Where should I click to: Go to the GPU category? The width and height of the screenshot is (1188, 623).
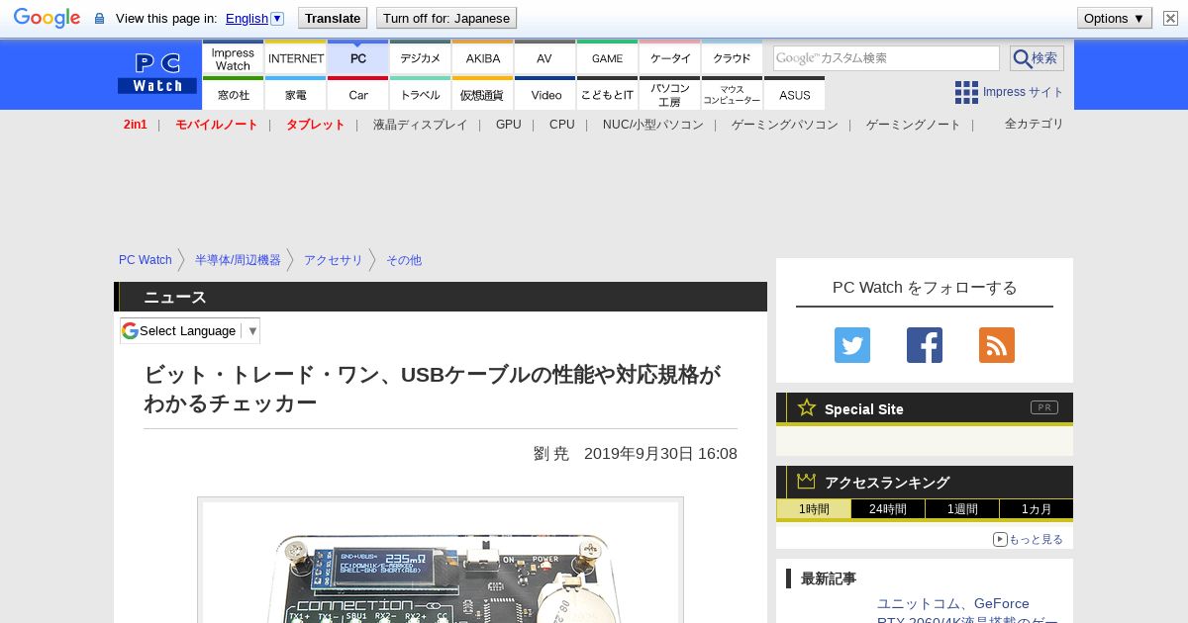[509, 125]
